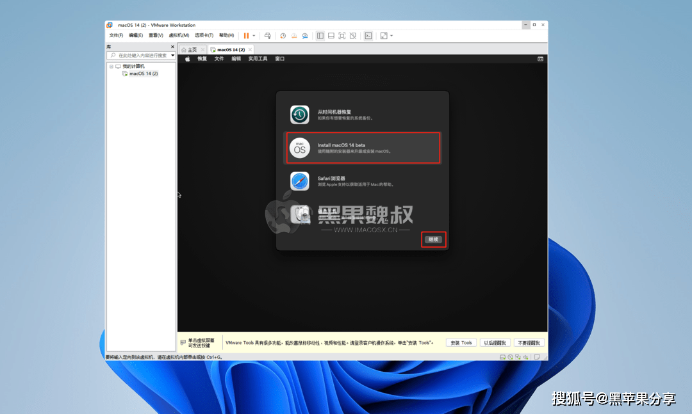The height and width of the screenshot is (414, 692).
Task: Expand the dropdown arrow beside the stretch icon
Action: tap(391, 36)
